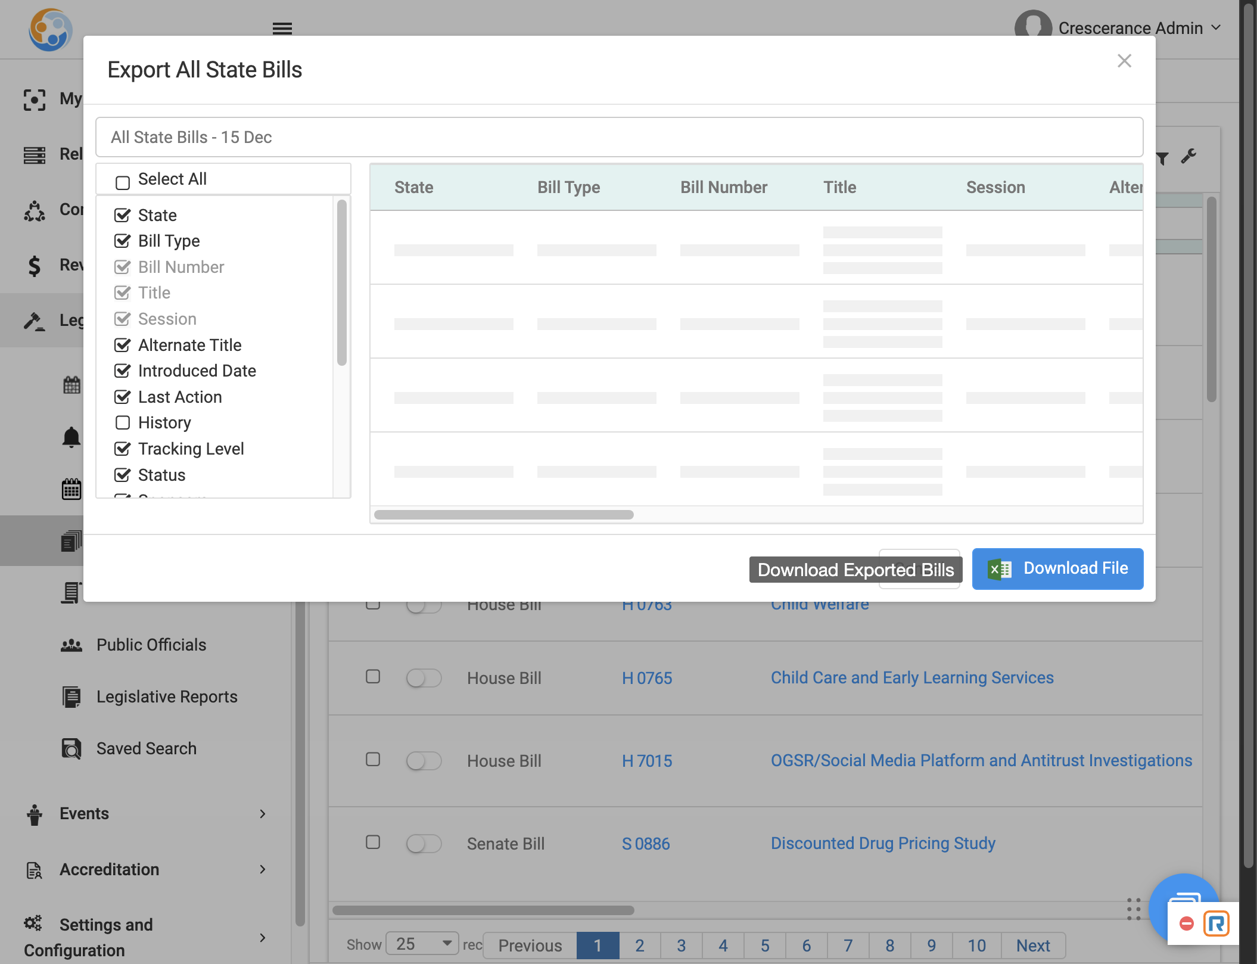The width and height of the screenshot is (1257, 964).
Task: Click the Legislative Reports sidebar icon
Action: (71, 696)
